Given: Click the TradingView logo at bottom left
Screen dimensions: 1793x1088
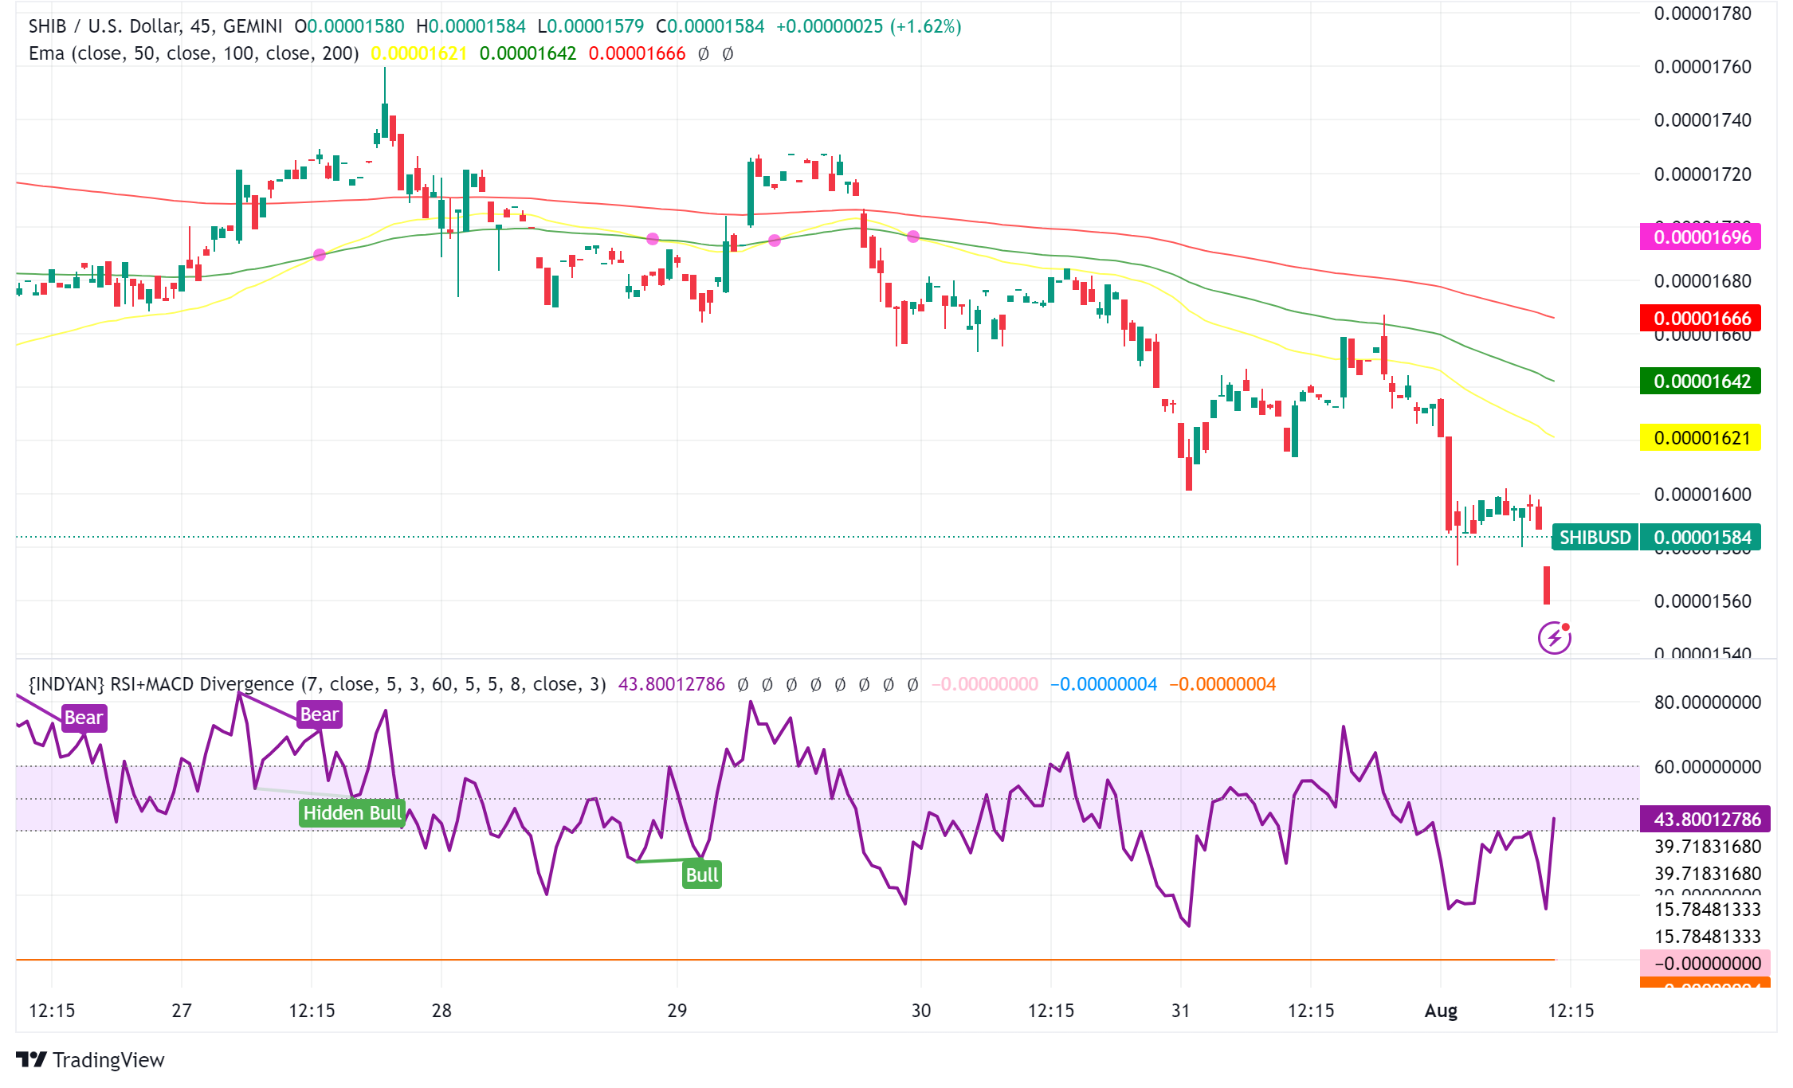Looking at the screenshot, I should (90, 1060).
